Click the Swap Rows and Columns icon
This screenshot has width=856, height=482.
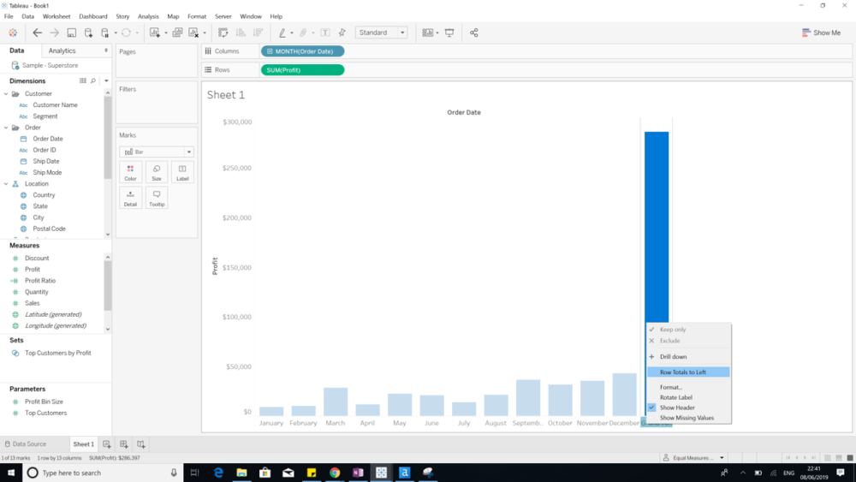click(x=223, y=33)
